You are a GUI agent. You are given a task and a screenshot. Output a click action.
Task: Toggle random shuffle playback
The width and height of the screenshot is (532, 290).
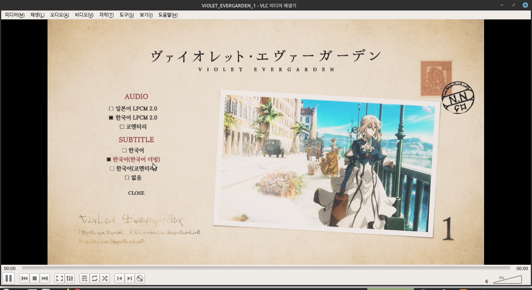coord(105,278)
